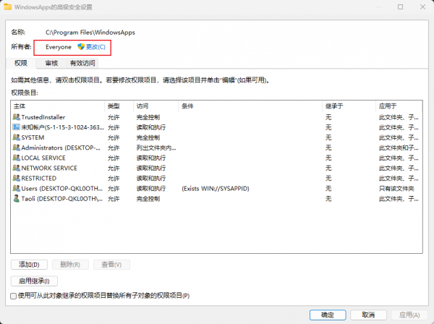This screenshot has height=324, width=434.
Task: Select the Taoli (DESKTOP-QKL0OTH\... entry
Action: 216,199
